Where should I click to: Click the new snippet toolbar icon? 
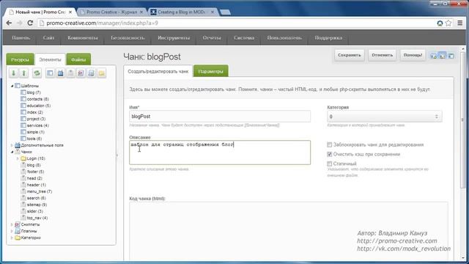tap(81, 73)
